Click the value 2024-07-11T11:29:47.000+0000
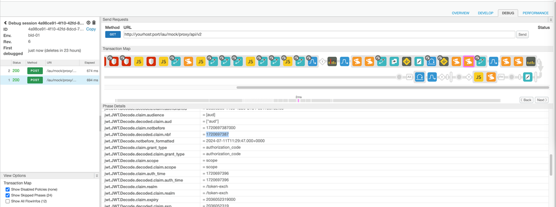 (235, 141)
